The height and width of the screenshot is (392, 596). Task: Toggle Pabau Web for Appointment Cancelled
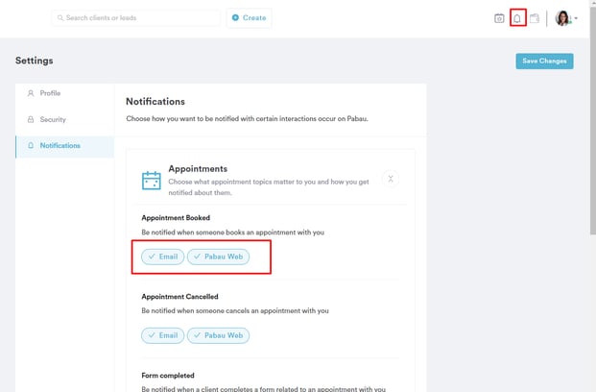(218, 335)
